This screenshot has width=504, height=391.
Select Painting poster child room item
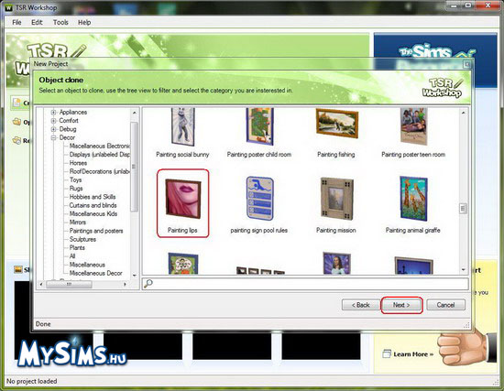pyautogui.click(x=259, y=126)
